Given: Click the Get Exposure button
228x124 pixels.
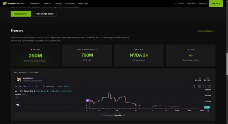Looking at the screenshot, I should coord(21,14).
